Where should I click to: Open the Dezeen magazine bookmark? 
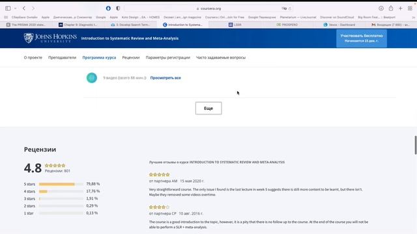[x=182, y=18]
